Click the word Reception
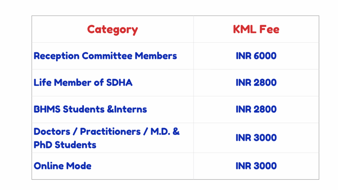The height and width of the screenshot is (190, 338). [x=56, y=56]
